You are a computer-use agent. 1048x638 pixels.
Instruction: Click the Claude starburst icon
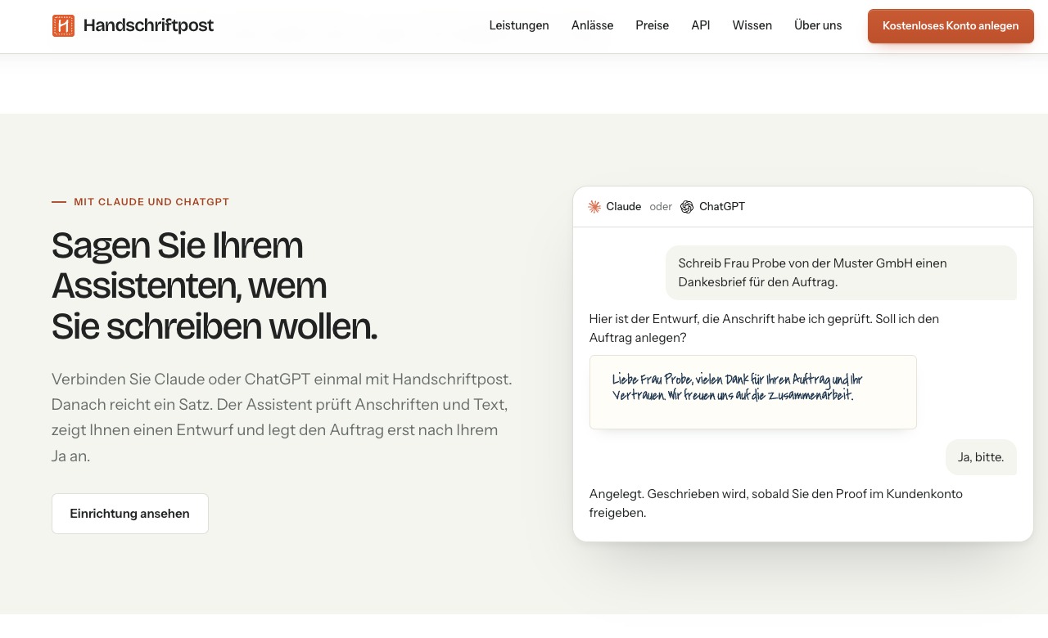tap(594, 207)
